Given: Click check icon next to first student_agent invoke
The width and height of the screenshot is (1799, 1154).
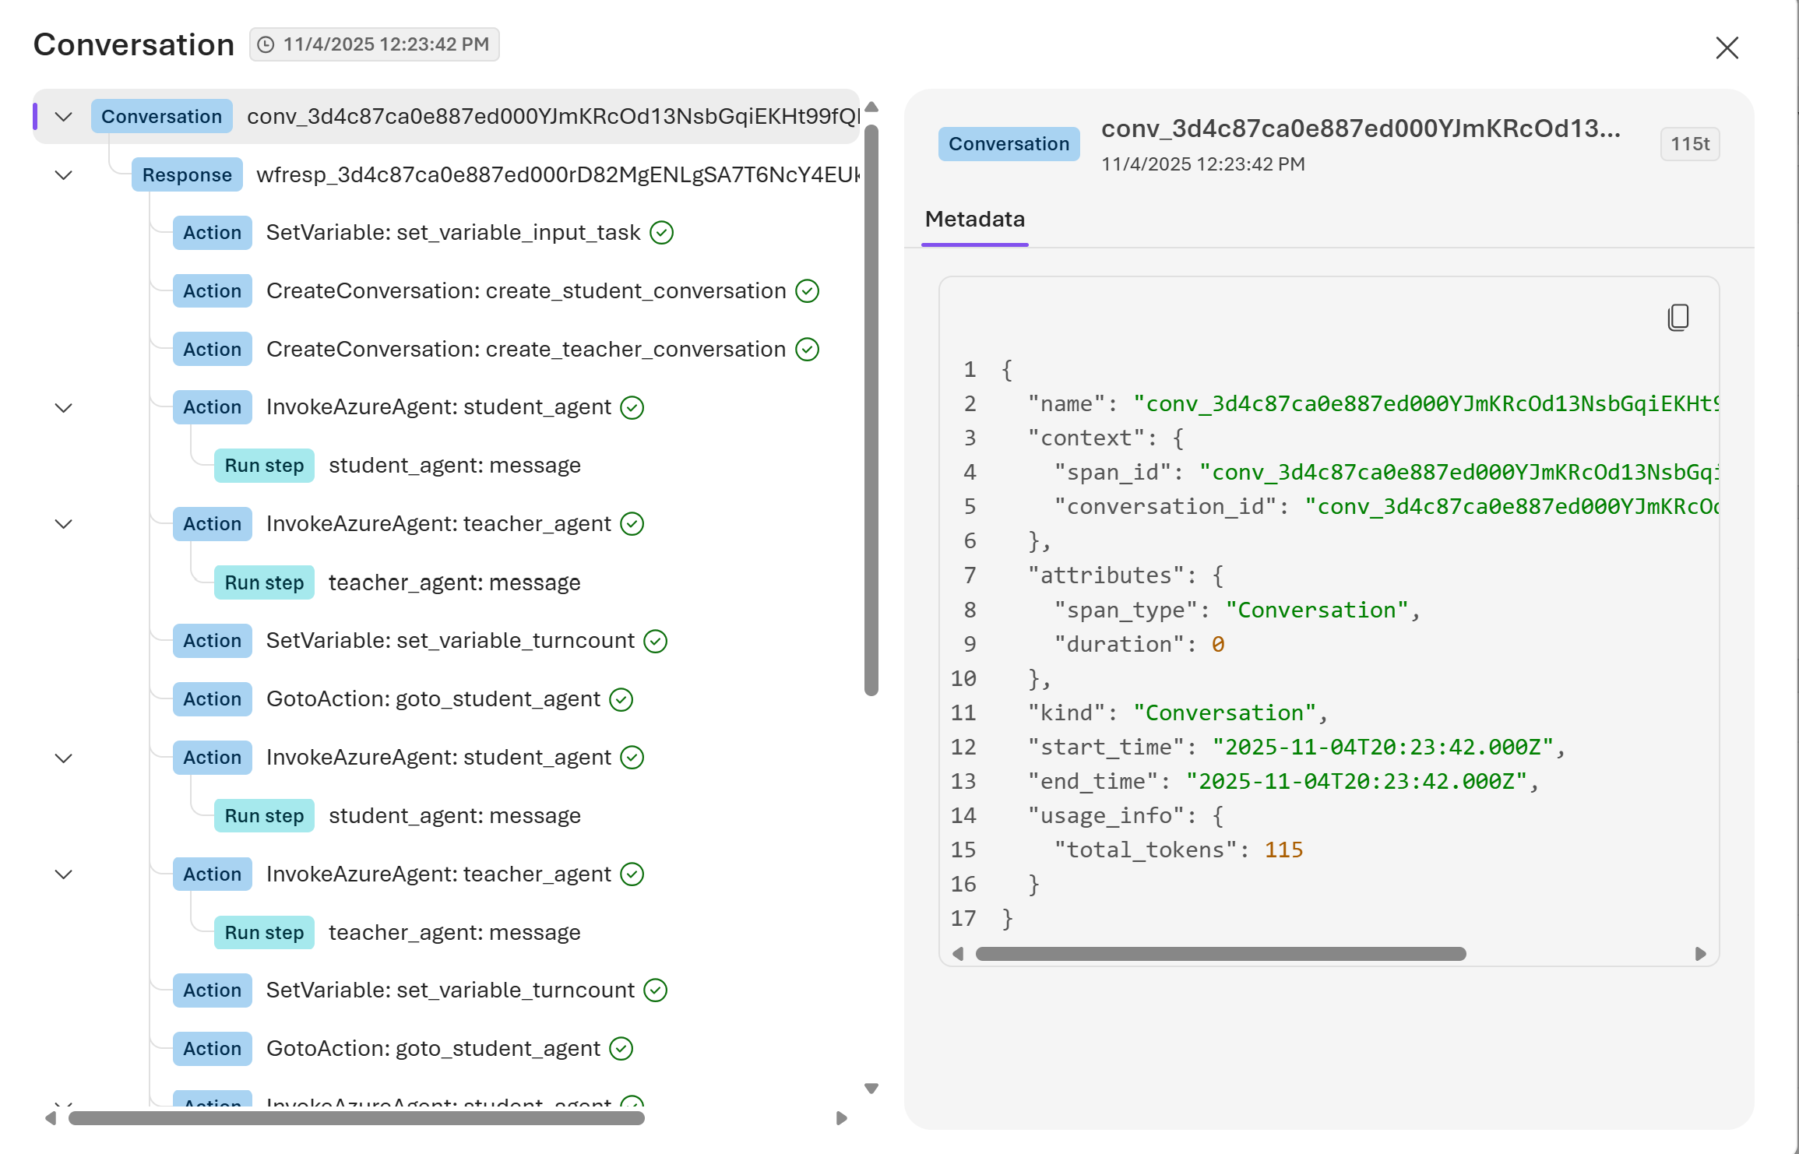Looking at the screenshot, I should pyautogui.click(x=632, y=406).
